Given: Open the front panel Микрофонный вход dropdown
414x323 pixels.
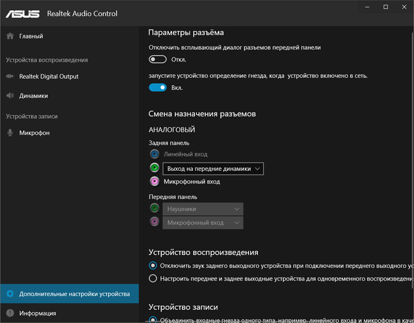Looking at the screenshot, I should (203, 223).
